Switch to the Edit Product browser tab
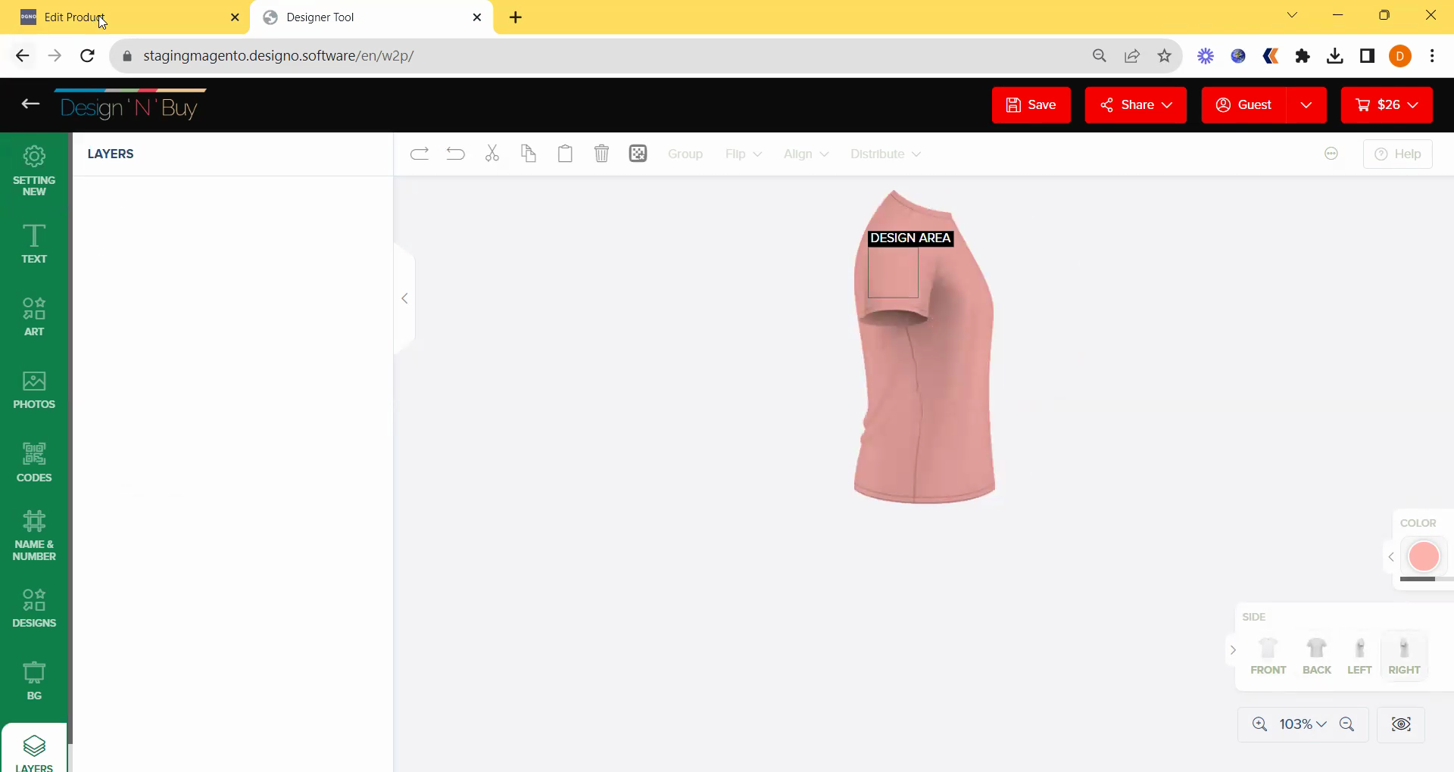1454x772 pixels. pos(121,17)
